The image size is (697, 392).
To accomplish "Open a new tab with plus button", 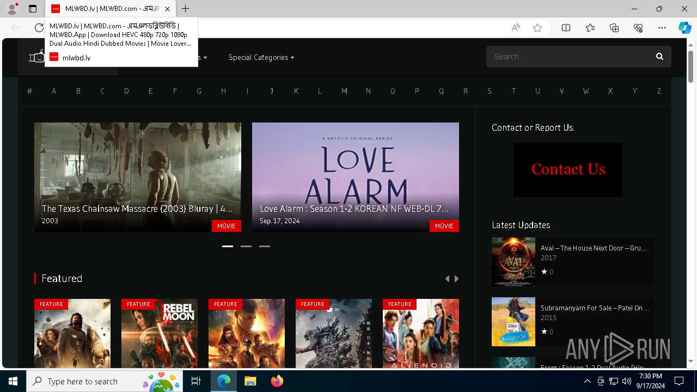I will [x=186, y=9].
